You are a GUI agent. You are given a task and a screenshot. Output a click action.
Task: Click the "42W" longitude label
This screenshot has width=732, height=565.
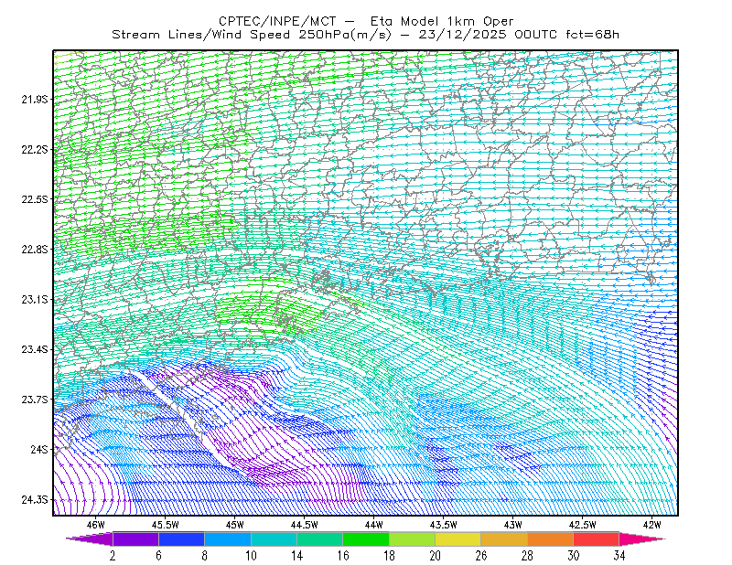tap(652, 525)
